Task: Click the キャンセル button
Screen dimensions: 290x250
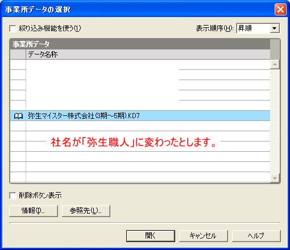Action: [203, 236]
